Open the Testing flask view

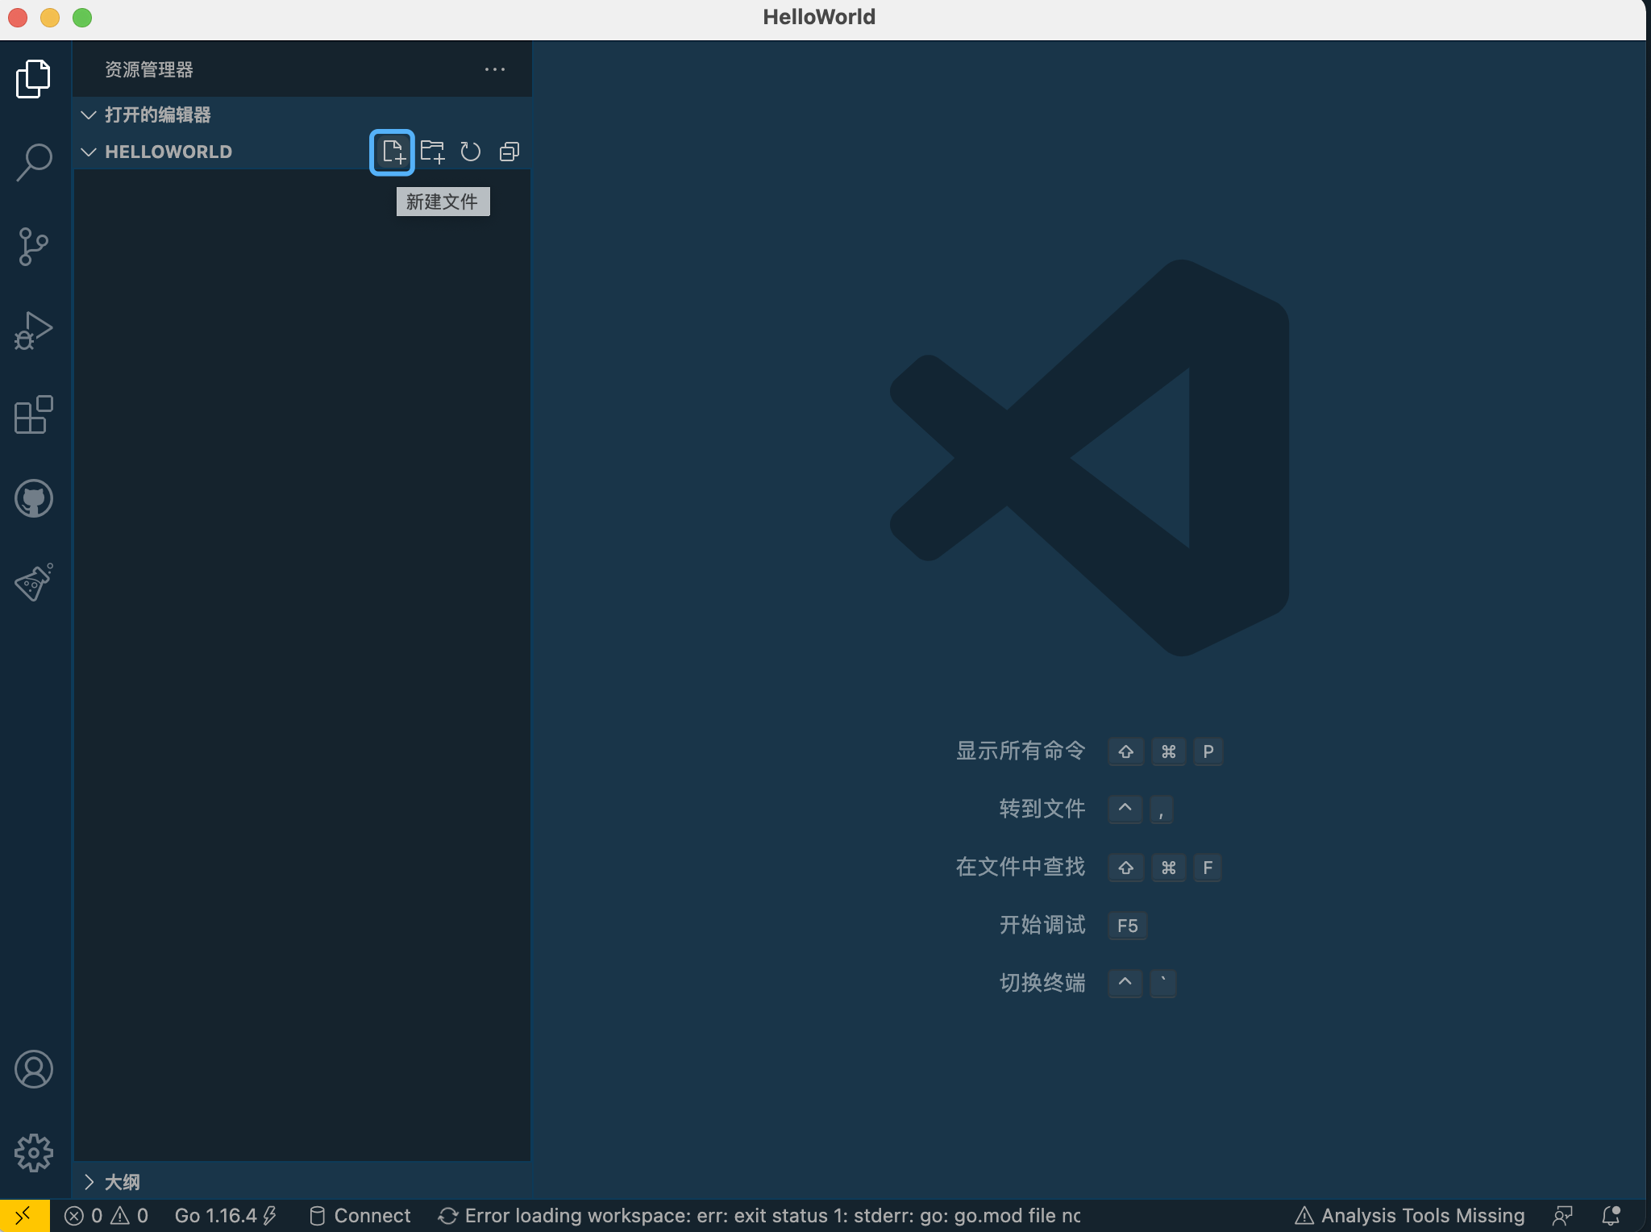click(x=33, y=582)
